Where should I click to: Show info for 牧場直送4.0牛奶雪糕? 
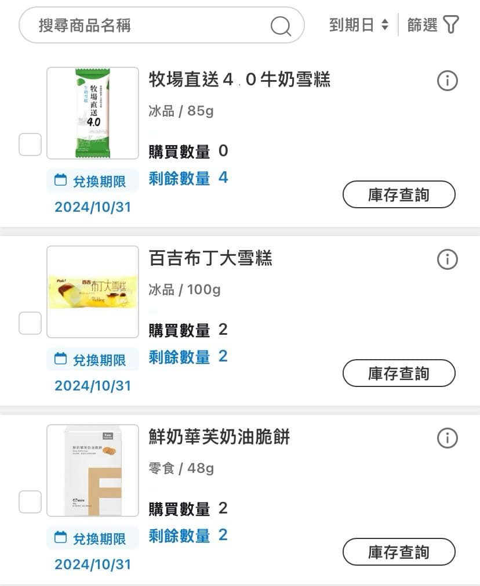point(447,81)
